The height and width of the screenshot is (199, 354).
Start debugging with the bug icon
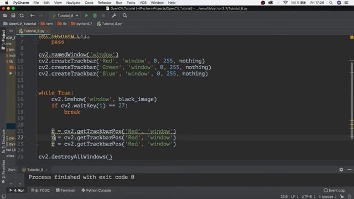pos(95,15)
